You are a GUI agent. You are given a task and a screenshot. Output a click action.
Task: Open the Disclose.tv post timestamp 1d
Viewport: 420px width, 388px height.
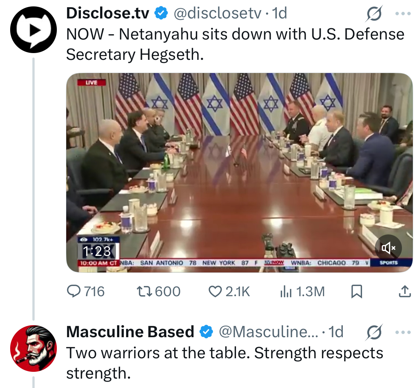pos(279,13)
